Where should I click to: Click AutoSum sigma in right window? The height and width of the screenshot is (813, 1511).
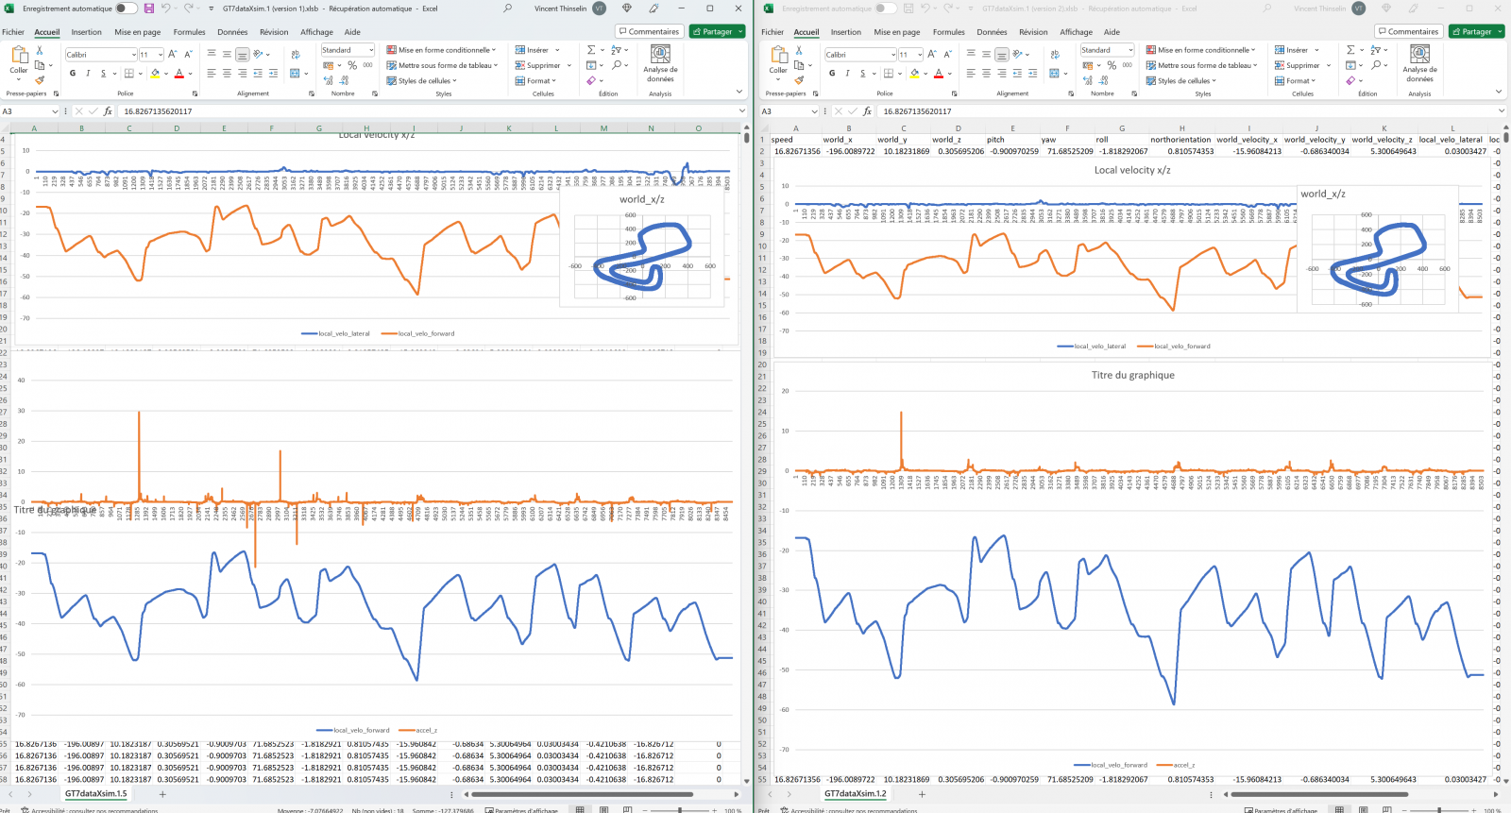1350,50
